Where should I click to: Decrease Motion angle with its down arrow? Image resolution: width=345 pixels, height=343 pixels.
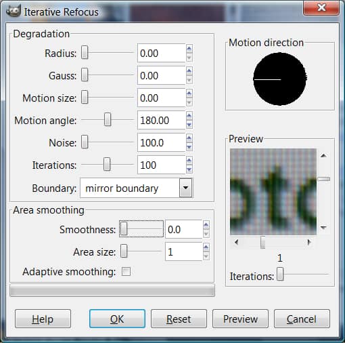(189, 125)
